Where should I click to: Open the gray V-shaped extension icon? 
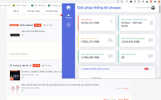[127, 1]
